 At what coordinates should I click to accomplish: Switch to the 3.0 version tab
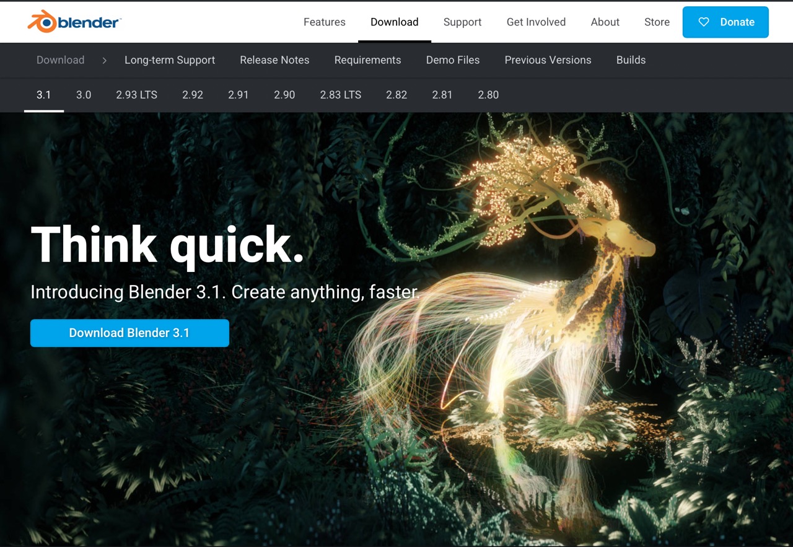(84, 95)
